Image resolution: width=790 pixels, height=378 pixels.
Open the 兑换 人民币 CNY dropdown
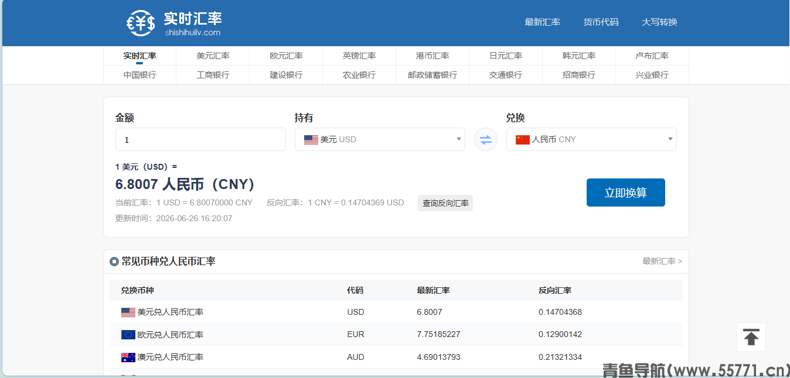point(591,139)
